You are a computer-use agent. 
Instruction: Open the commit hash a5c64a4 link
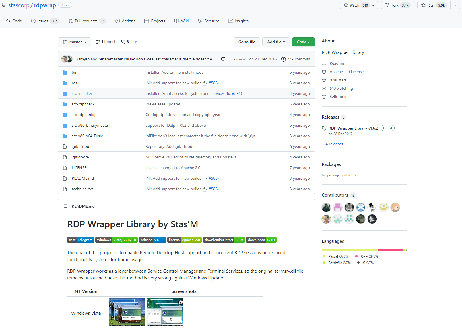coord(240,59)
